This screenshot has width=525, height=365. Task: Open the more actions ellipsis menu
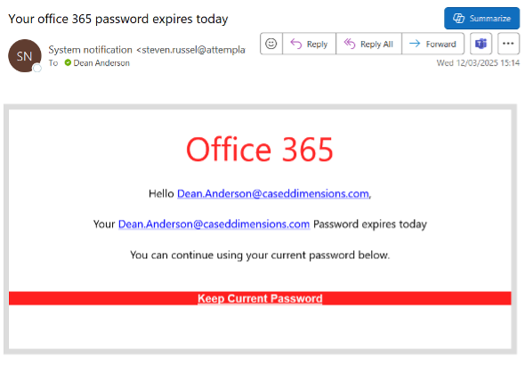point(508,44)
